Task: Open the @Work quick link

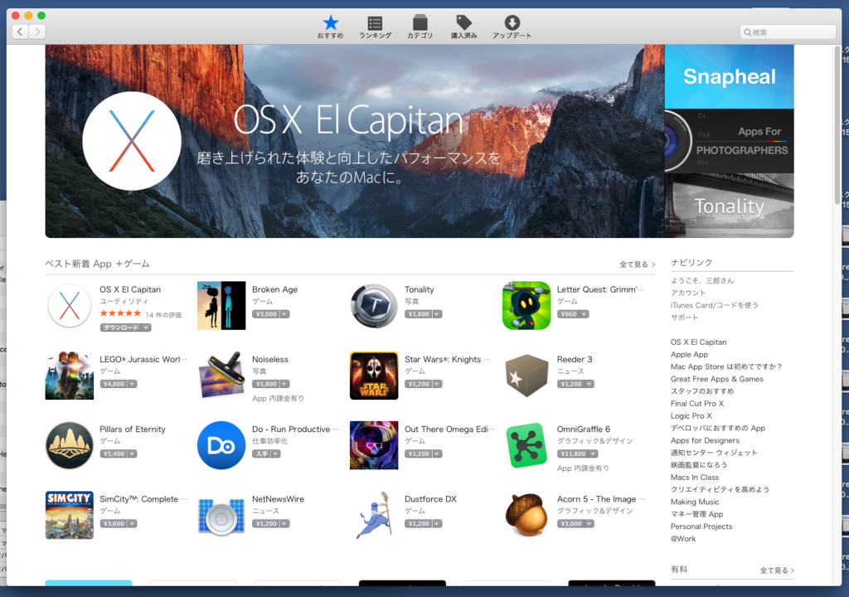Action: coord(683,539)
